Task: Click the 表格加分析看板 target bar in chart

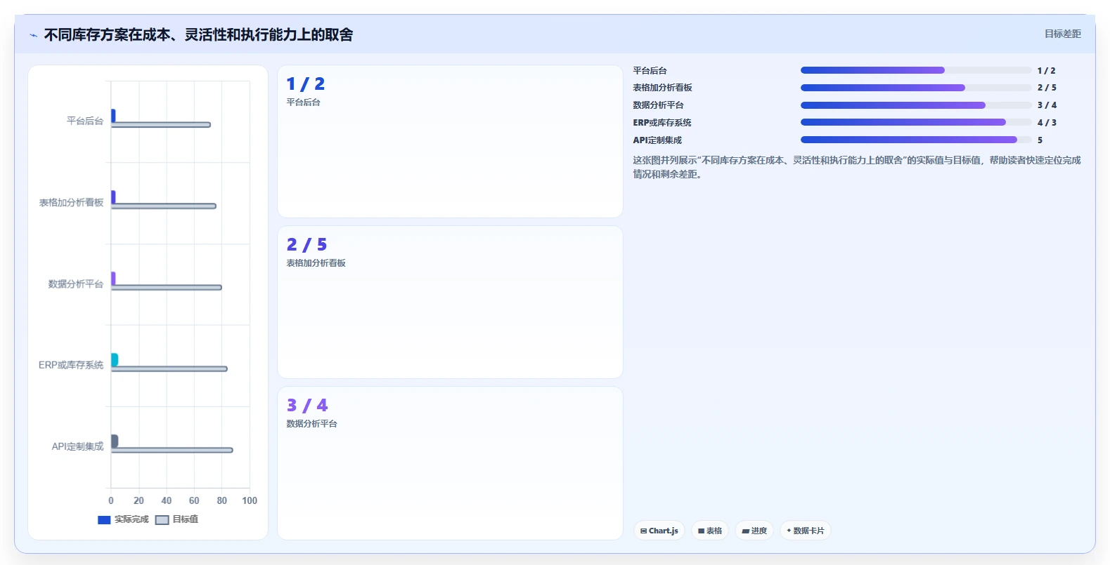Action: [x=164, y=206]
